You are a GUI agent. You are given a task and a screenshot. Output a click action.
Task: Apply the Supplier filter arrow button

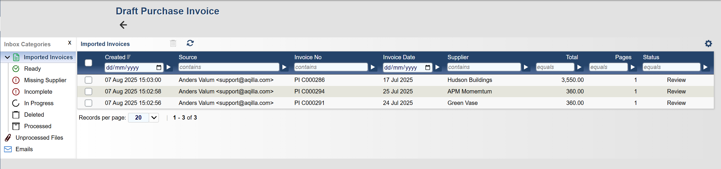click(x=526, y=67)
